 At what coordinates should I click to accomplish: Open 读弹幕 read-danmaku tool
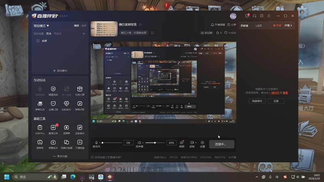pos(66,129)
